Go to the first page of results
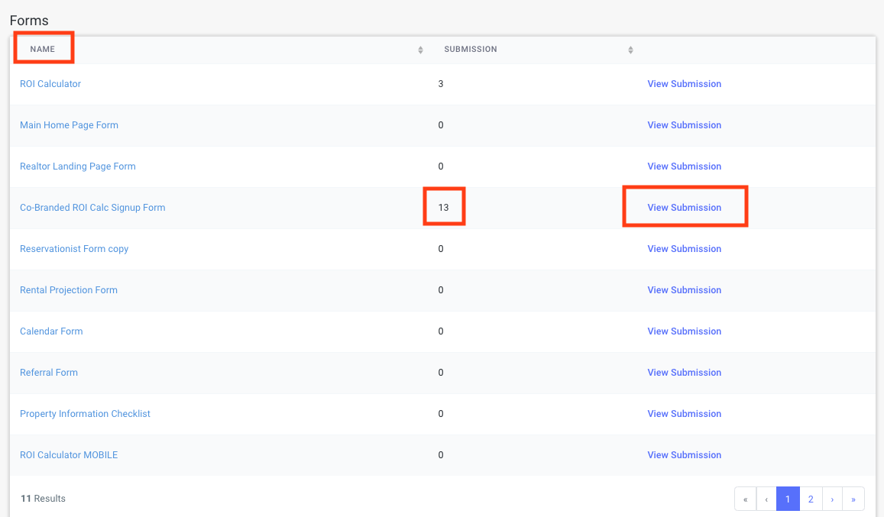The image size is (884, 517). (745, 499)
